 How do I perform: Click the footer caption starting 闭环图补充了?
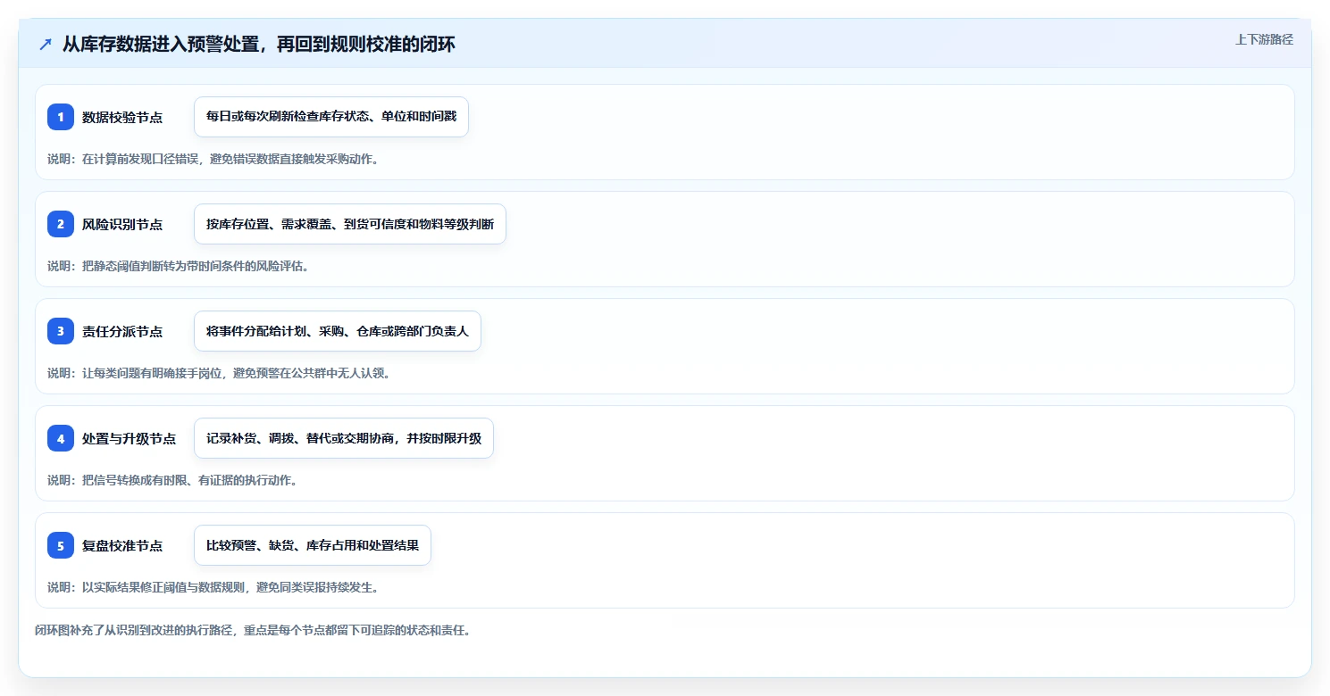point(253,630)
